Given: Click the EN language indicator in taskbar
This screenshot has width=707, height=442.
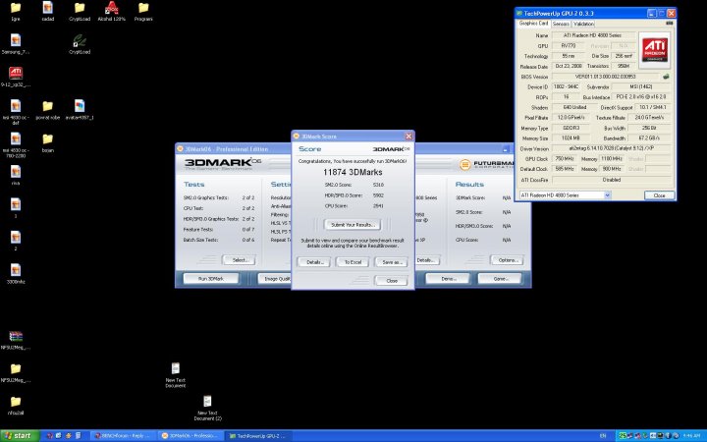Looking at the screenshot, I should tap(603, 436).
